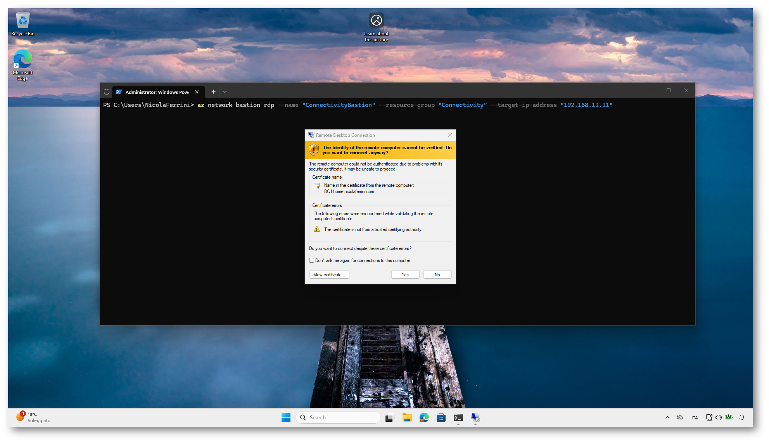The image size is (769, 443).
Task: Click the volume icon in system tray
Action: 718,417
